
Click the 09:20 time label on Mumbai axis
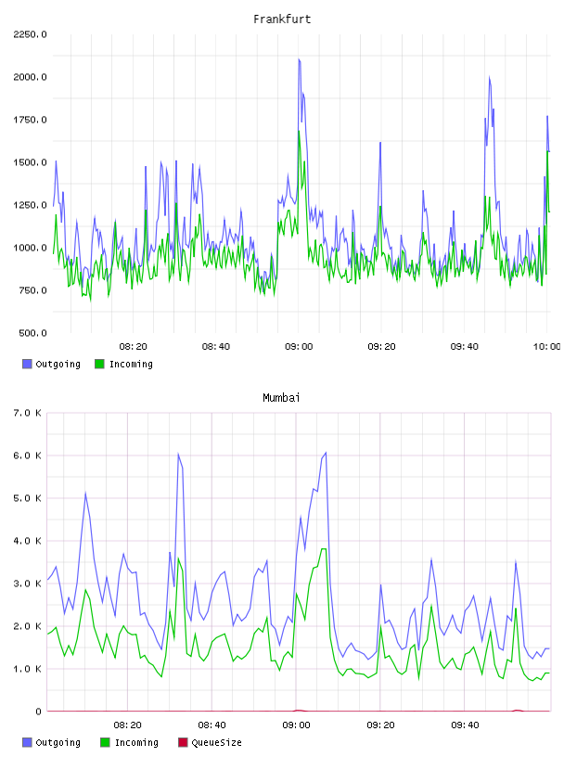(380, 725)
